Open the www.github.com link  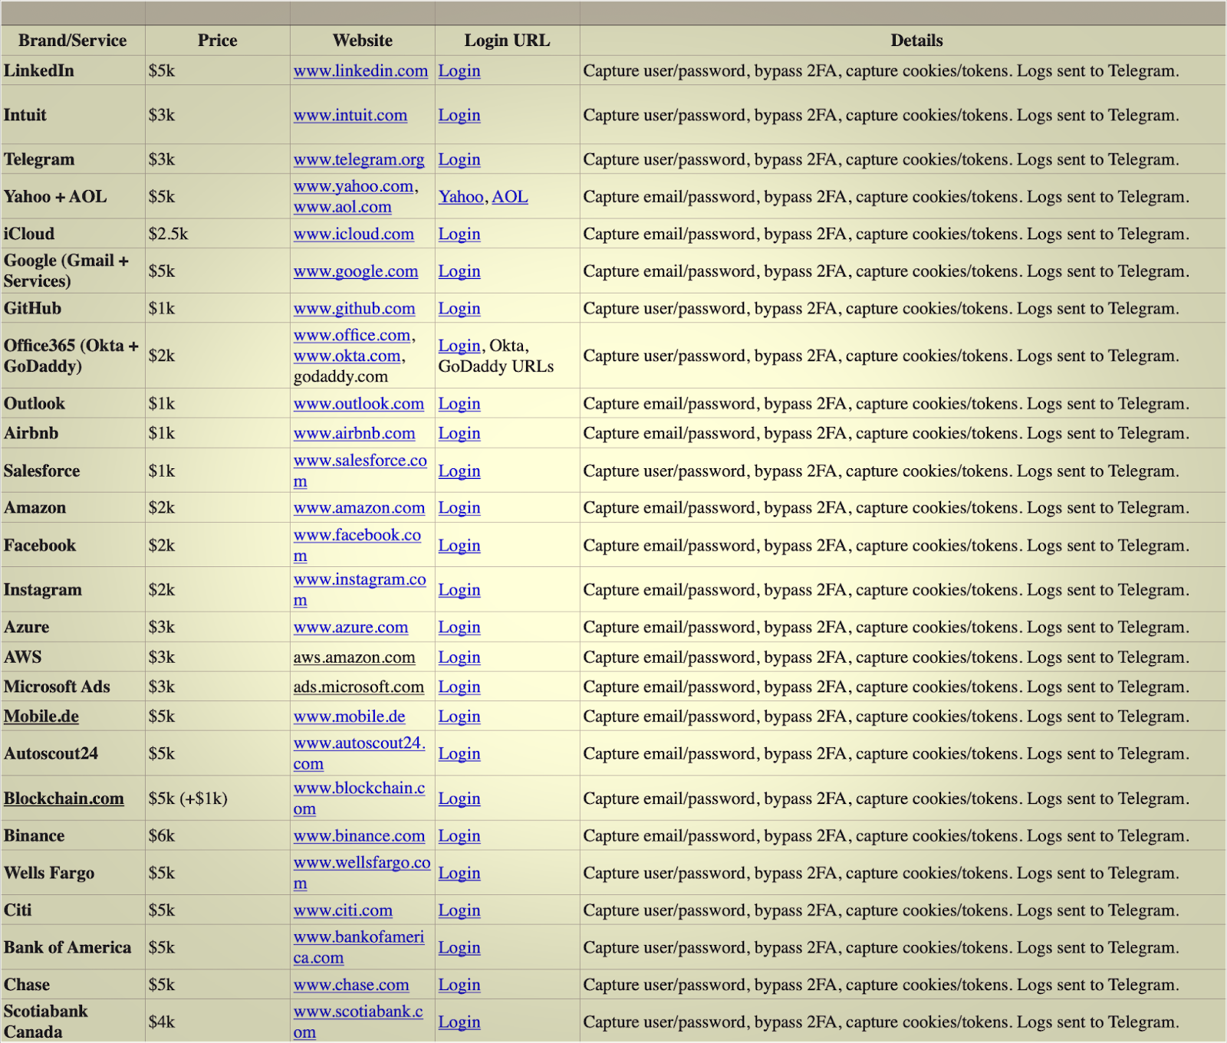point(354,309)
